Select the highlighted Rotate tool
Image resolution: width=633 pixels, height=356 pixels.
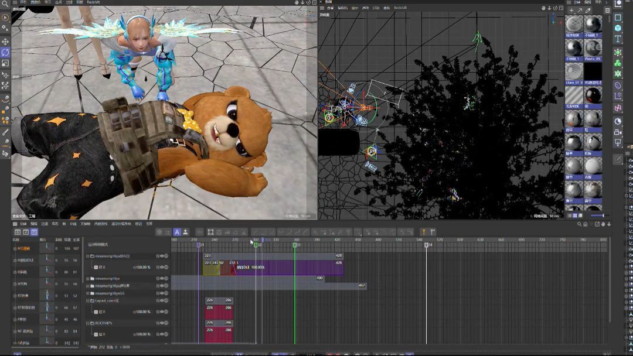[x=5, y=52]
